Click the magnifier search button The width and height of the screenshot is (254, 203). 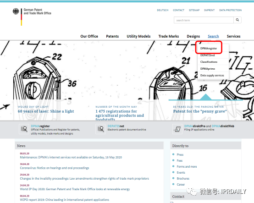click(x=237, y=20)
